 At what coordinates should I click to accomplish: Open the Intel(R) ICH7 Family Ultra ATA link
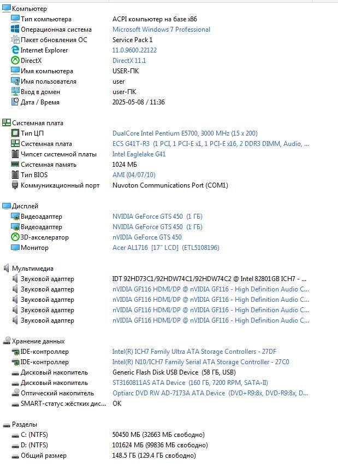194,352
